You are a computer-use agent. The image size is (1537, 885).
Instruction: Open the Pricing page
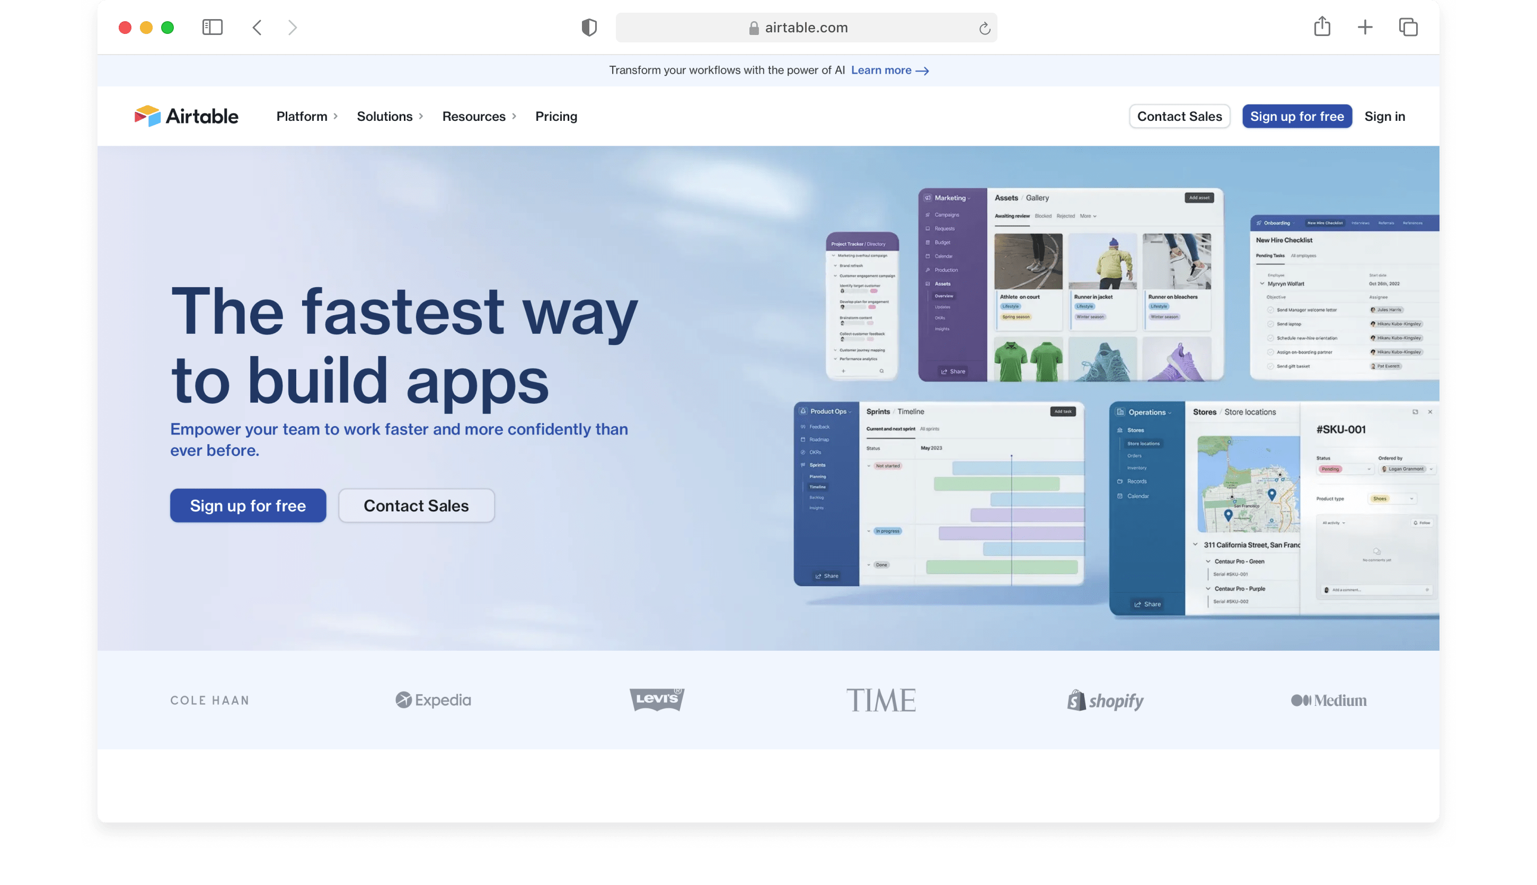click(x=556, y=116)
